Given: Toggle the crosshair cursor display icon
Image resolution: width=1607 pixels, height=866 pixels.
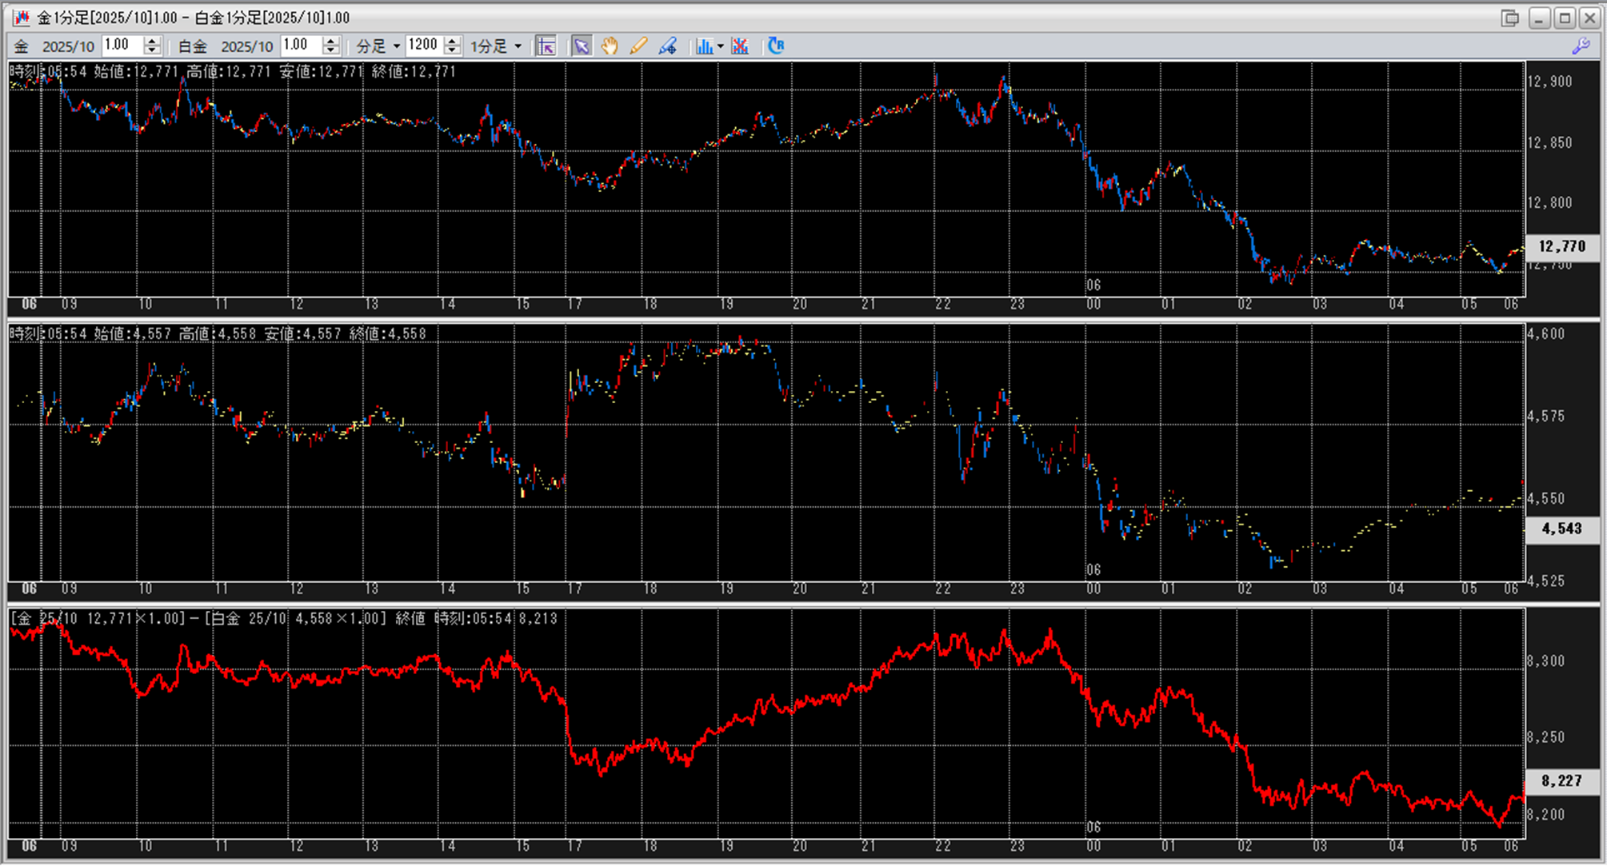Looking at the screenshot, I should [x=546, y=46].
